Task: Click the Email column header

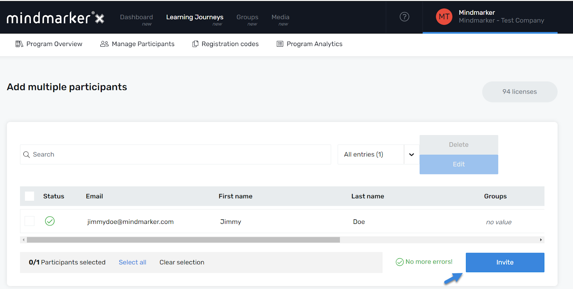Action: click(95, 196)
